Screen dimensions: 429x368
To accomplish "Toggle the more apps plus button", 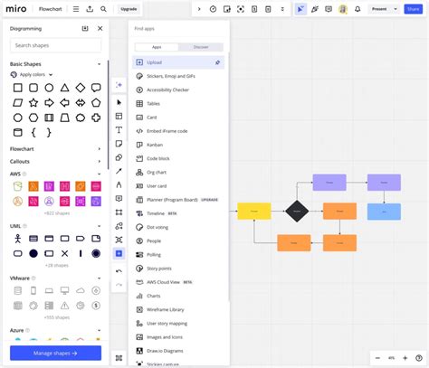I will (119, 253).
